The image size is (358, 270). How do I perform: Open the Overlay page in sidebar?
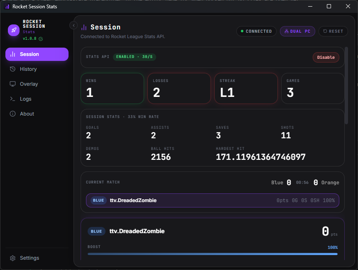pyautogui.click(x=37, y=84)
